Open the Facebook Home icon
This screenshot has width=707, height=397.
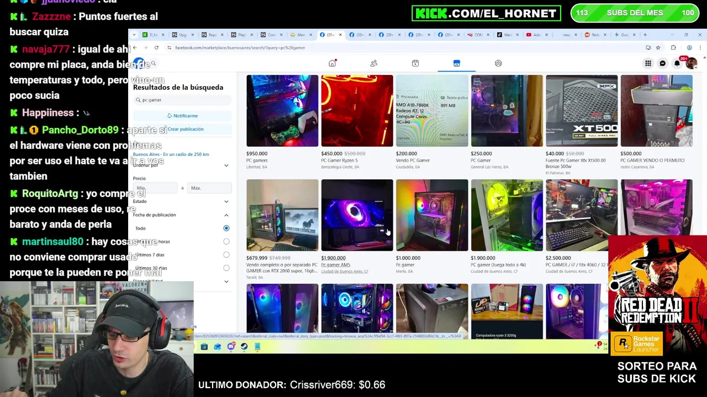[x=332, y=63]
